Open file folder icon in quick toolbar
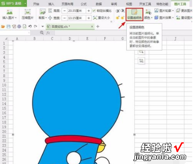 [3, 26]
